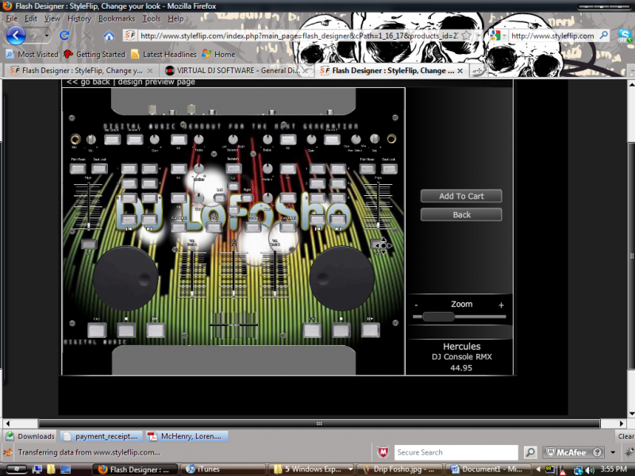
Task: Open the payment_receipt download item
Action: pos(102,436)
